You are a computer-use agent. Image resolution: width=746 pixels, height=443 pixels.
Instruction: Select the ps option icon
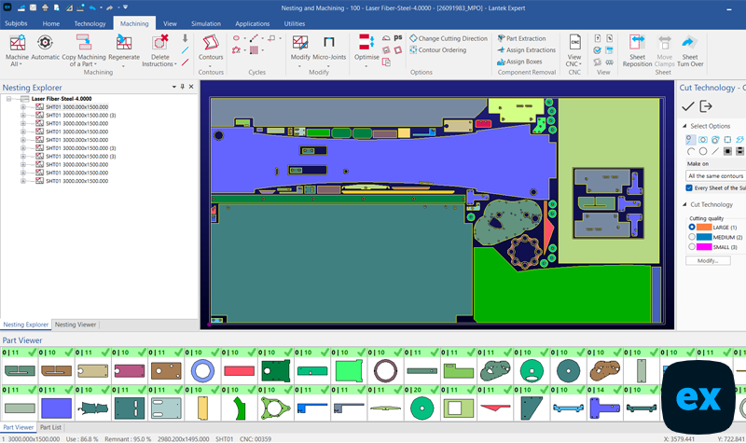coord(398,37)
